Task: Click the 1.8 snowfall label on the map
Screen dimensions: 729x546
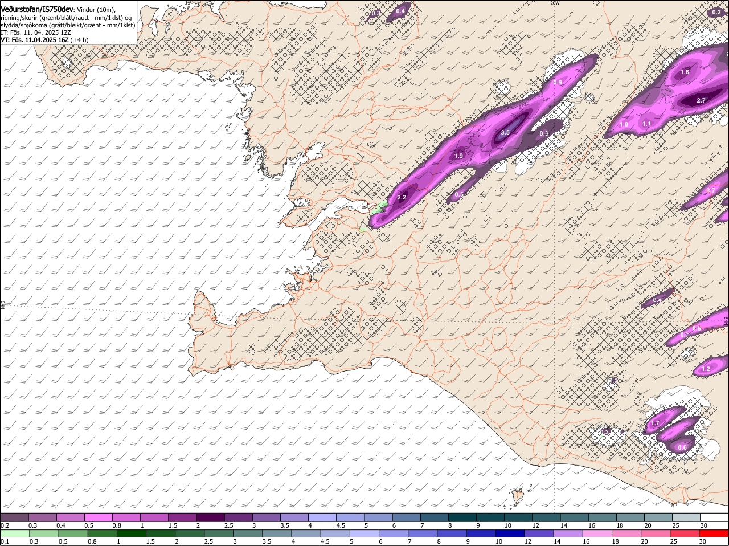Action: click(x=685, y=72)
